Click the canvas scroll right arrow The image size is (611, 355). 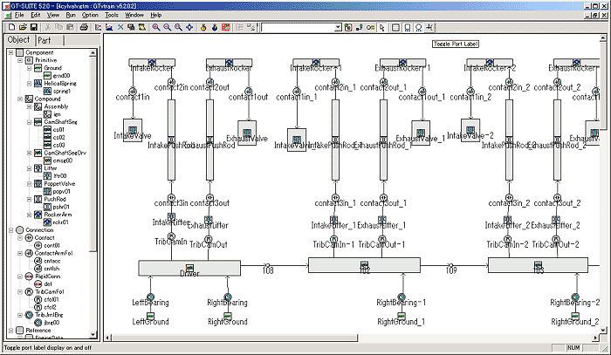595,338
